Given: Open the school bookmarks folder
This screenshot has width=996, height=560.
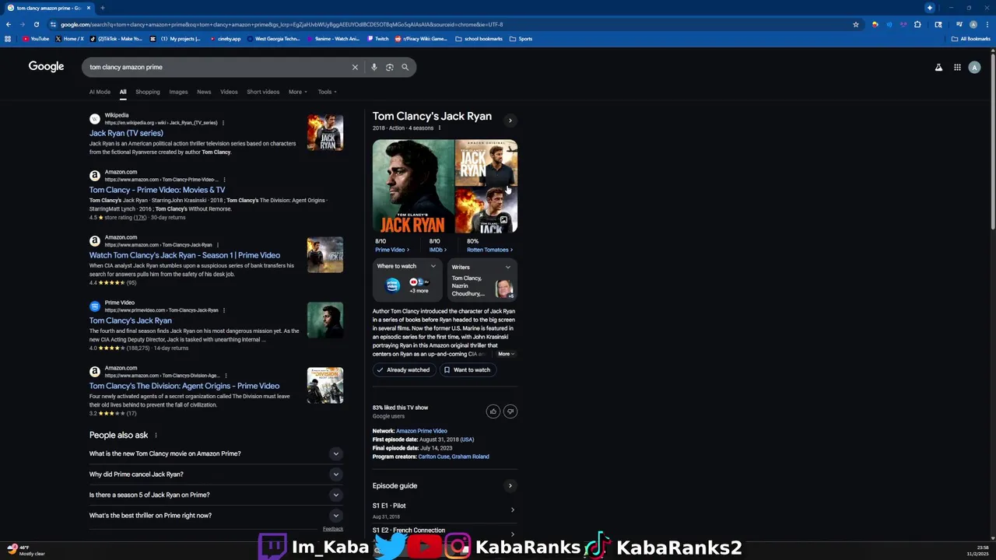Looking at the screenshot, I should pos(479,39).
